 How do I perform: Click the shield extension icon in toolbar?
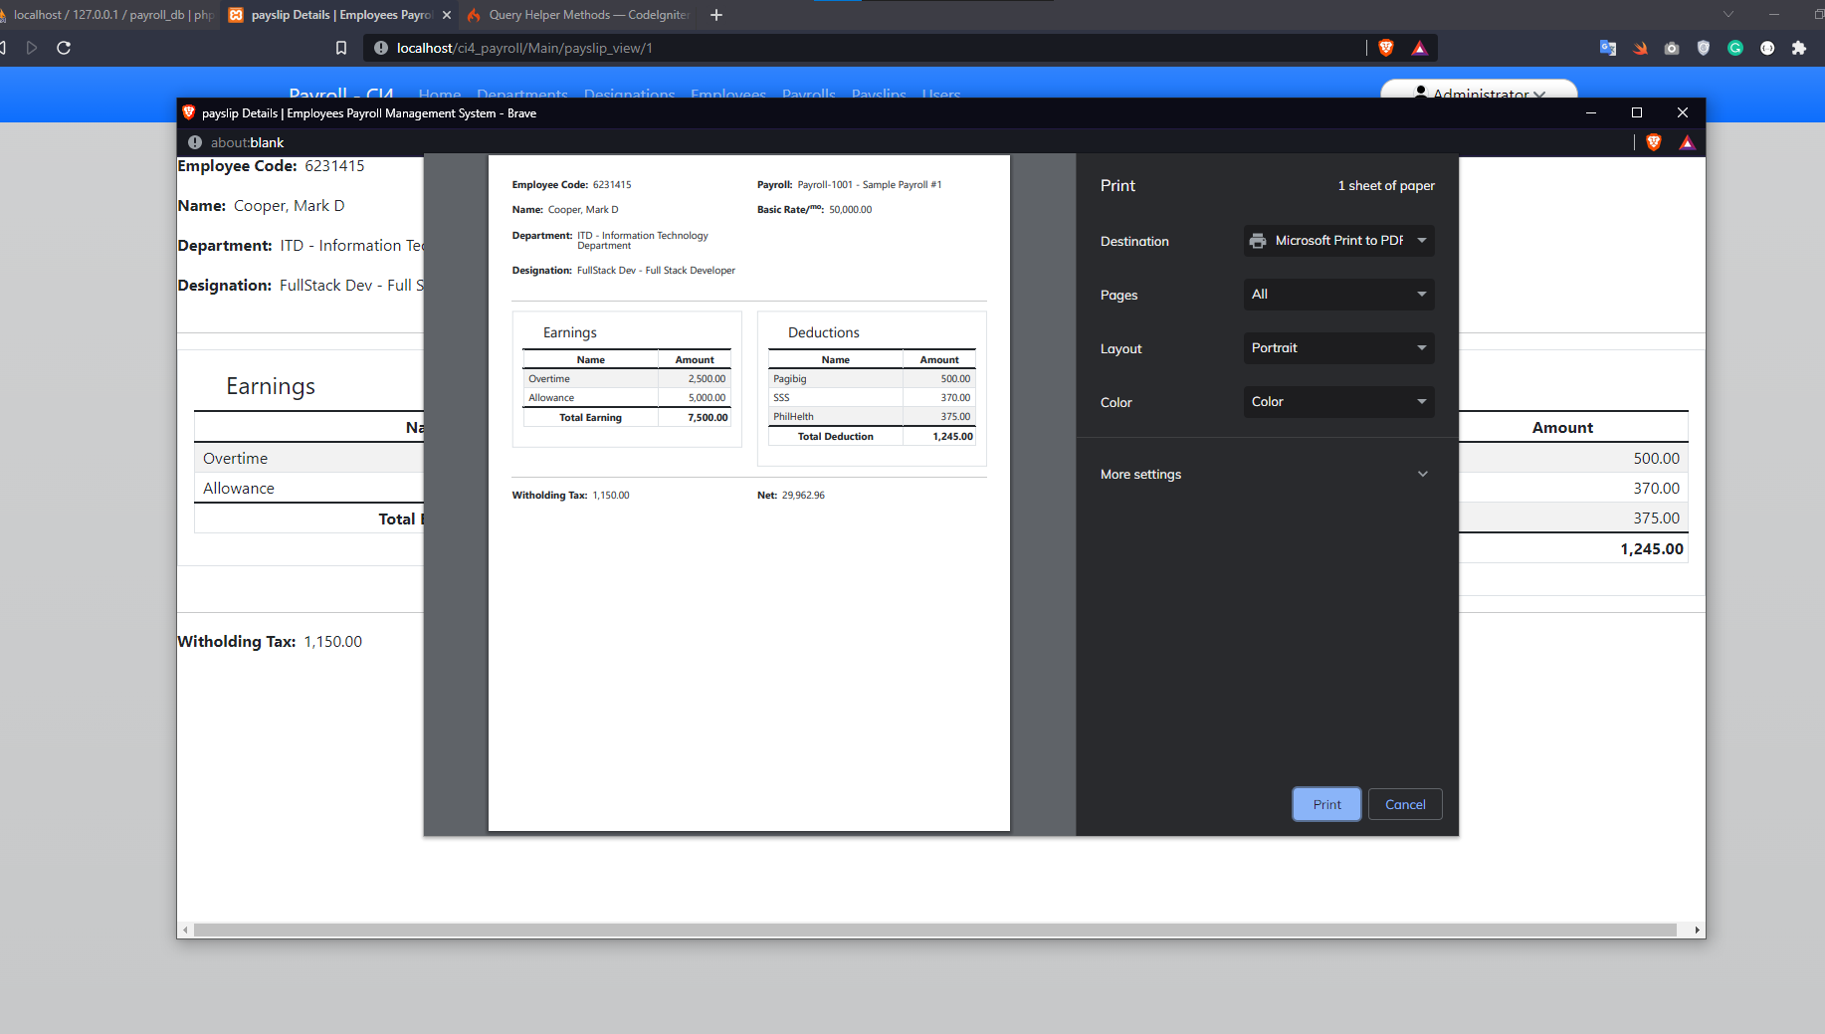point(1704,48)
